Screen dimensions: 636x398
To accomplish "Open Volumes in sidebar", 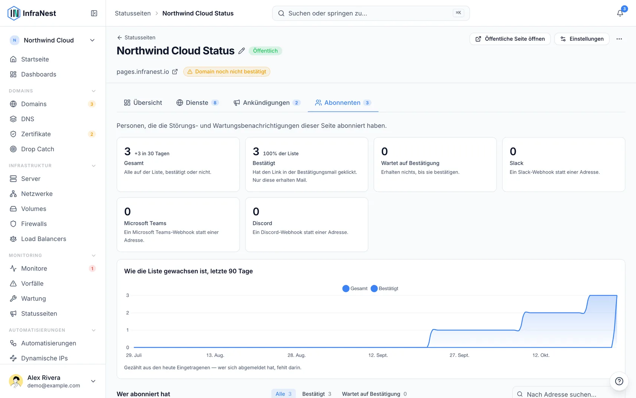I will coord(53,209).
